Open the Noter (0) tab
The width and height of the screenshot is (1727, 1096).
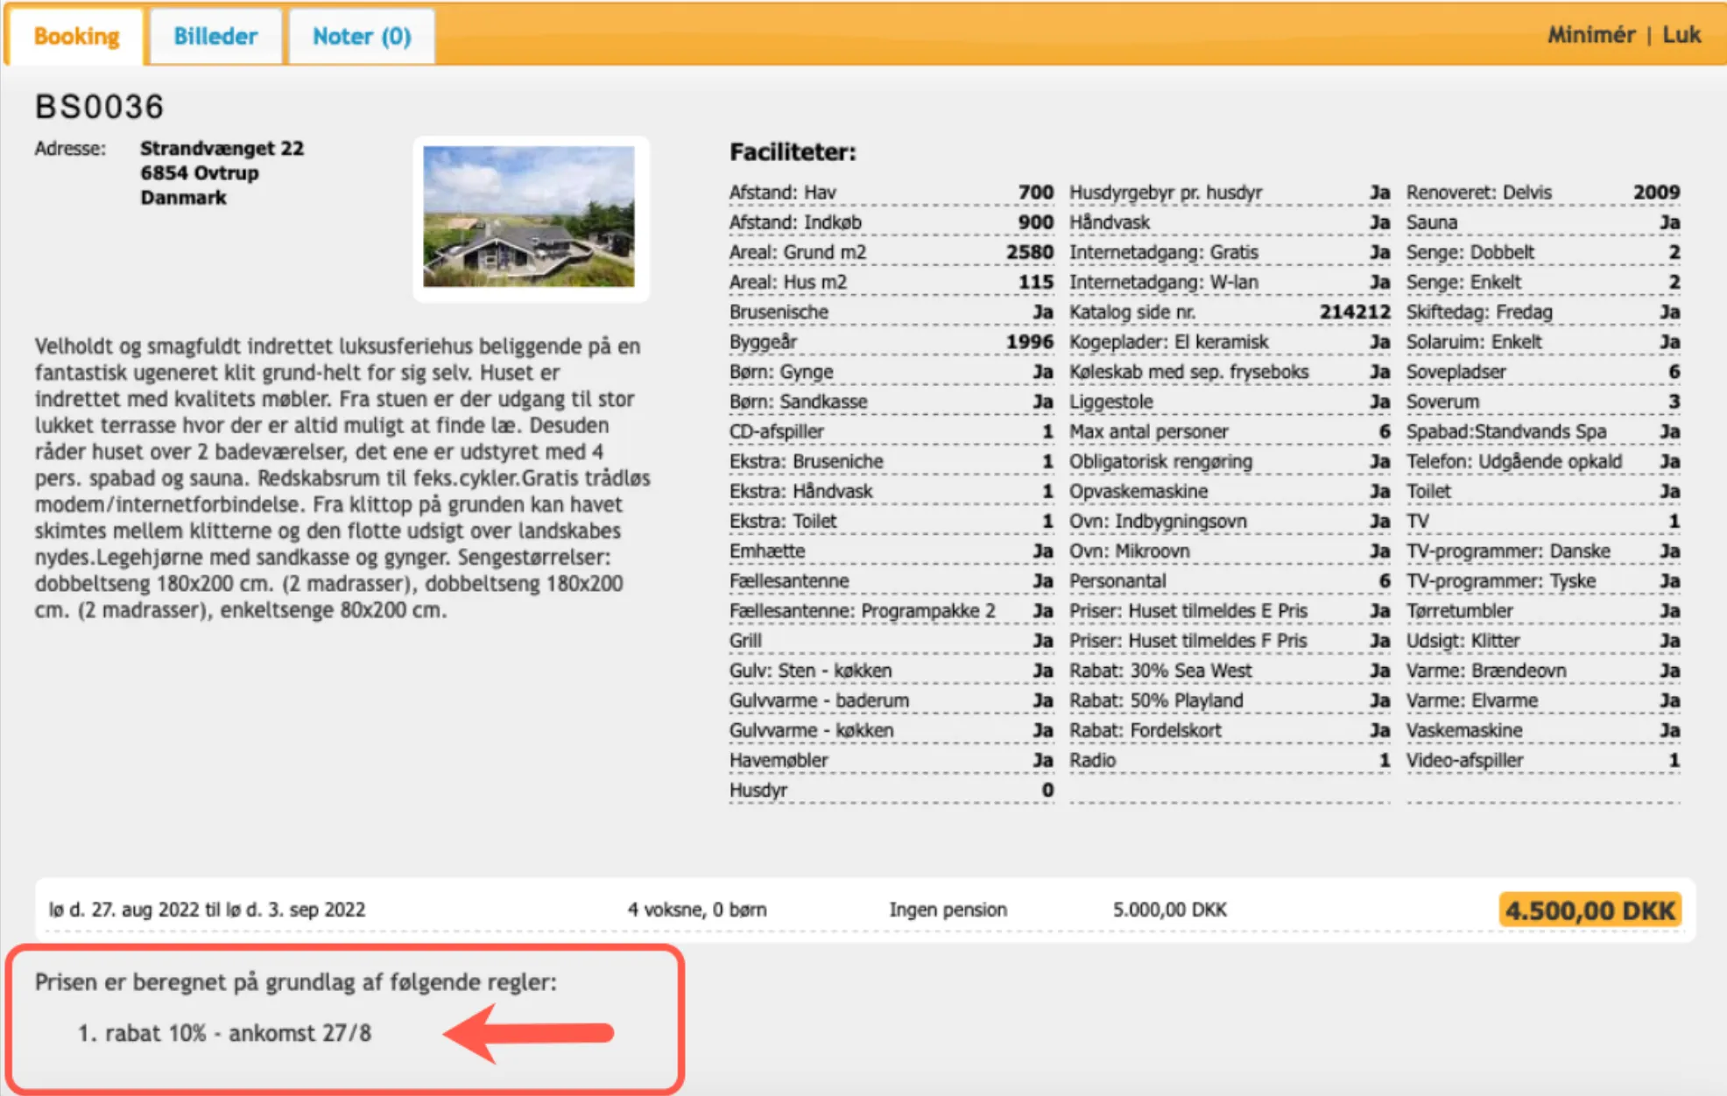pyautogui.click(x=362, y=37)
